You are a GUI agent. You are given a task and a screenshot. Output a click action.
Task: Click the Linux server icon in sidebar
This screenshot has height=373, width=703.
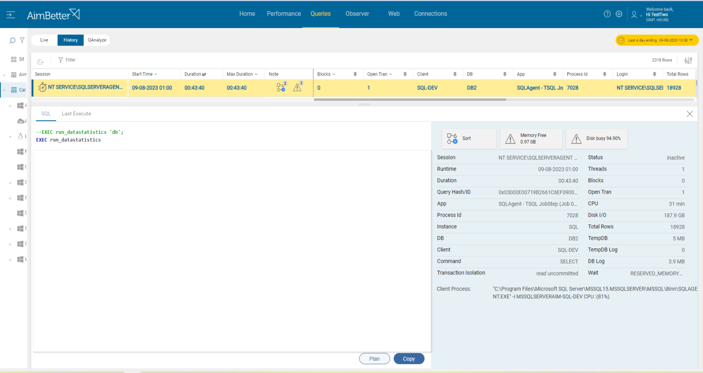click(x=20, y=136)
